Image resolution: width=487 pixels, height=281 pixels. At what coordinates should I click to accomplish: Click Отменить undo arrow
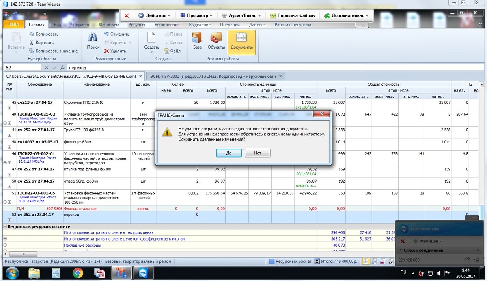(106, 34)
